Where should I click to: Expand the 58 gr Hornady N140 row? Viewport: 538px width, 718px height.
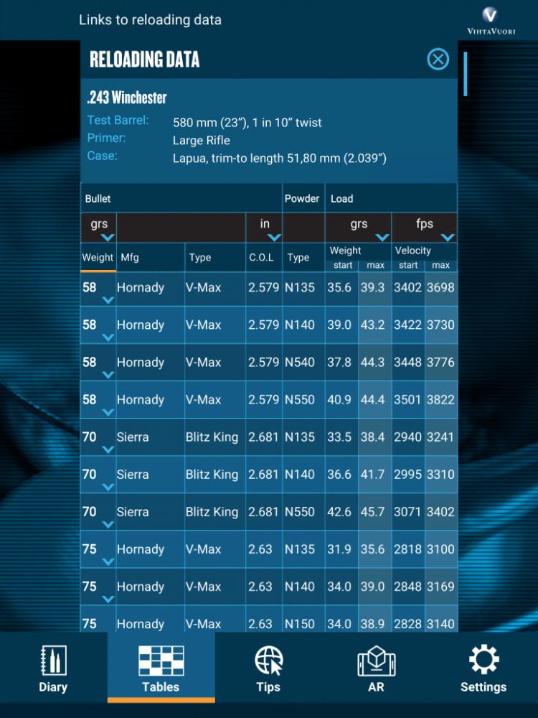click(x=108, y=337)
